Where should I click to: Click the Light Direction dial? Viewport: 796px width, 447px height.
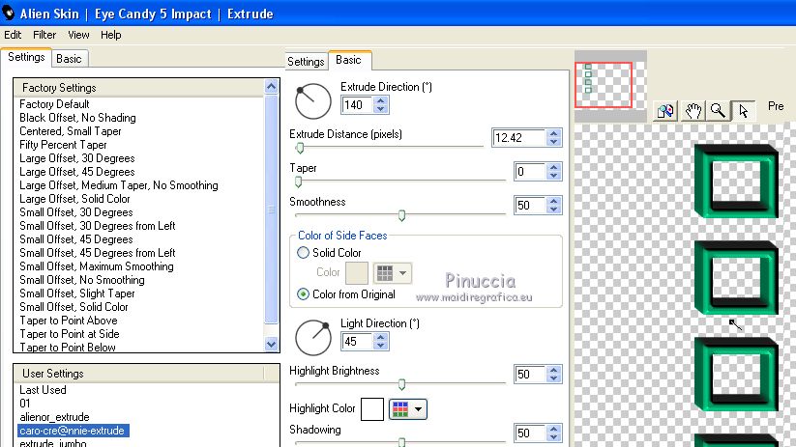pos(312,338)
